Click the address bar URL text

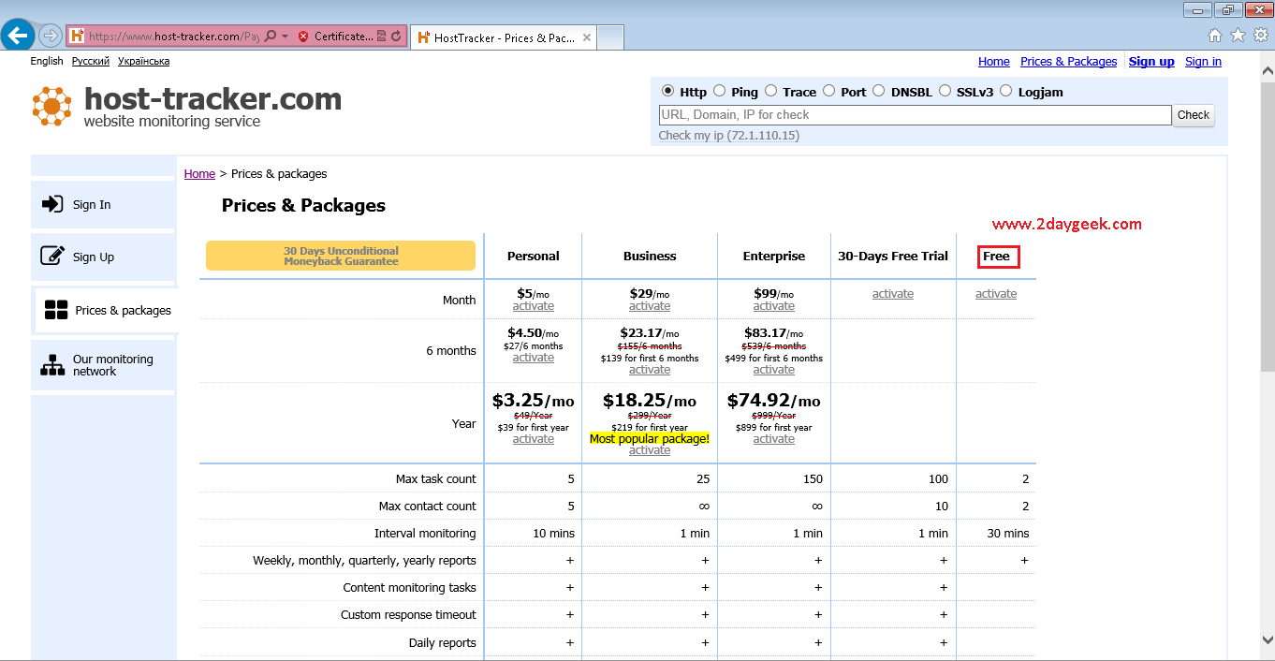coord(173,37)
